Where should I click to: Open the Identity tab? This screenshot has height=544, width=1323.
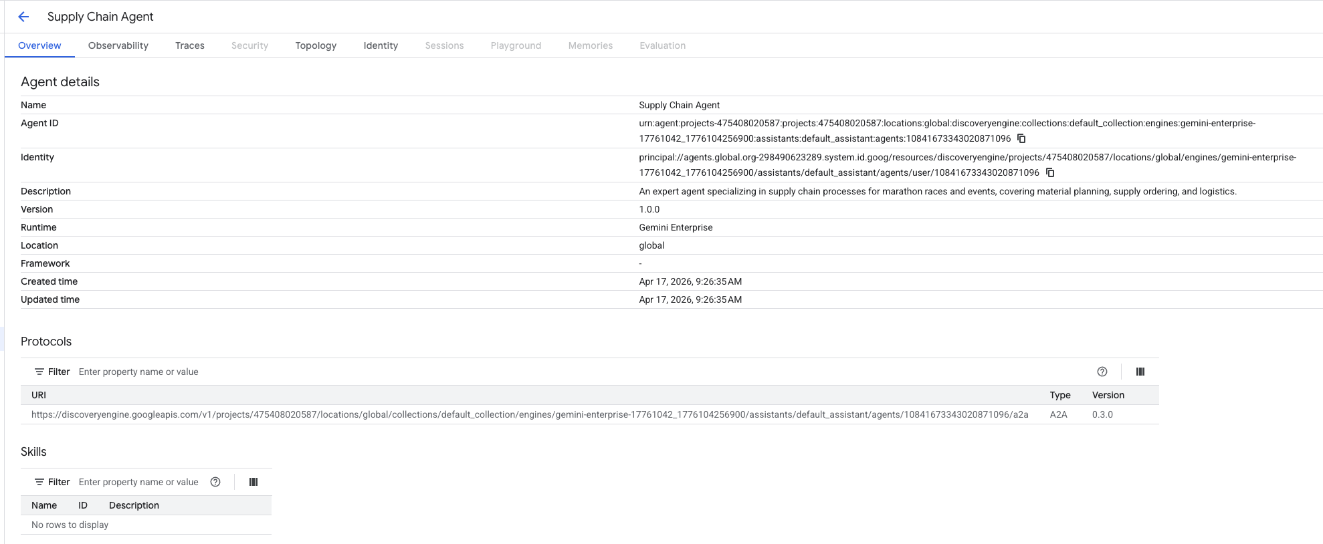pos(381,45)
